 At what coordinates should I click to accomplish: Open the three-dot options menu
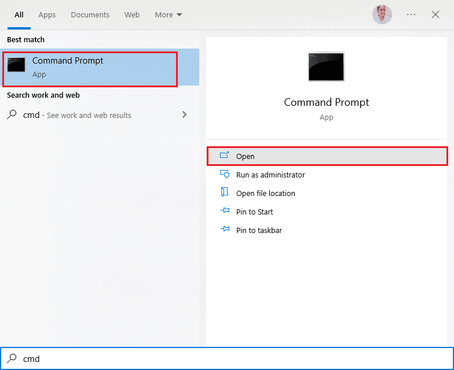(411, 14)
